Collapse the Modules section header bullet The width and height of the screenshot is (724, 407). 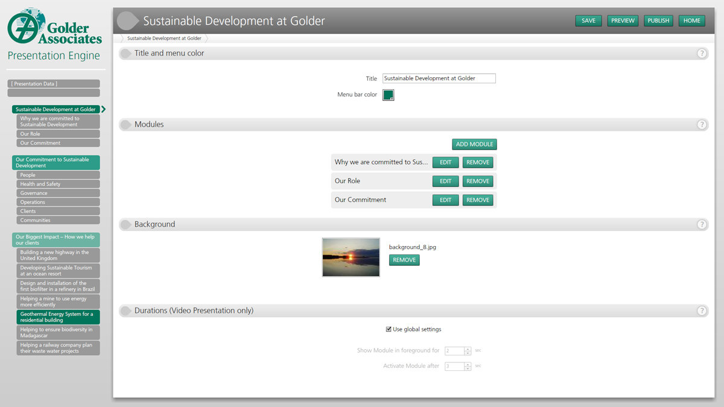coord(125,125)
